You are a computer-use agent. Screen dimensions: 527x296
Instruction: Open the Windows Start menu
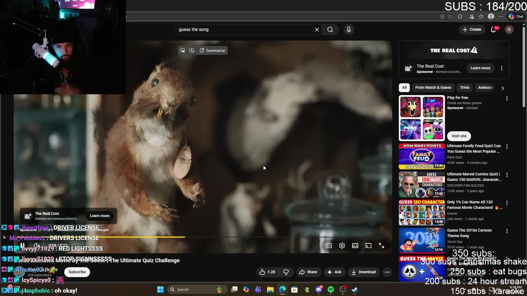[x=161, y=290]
